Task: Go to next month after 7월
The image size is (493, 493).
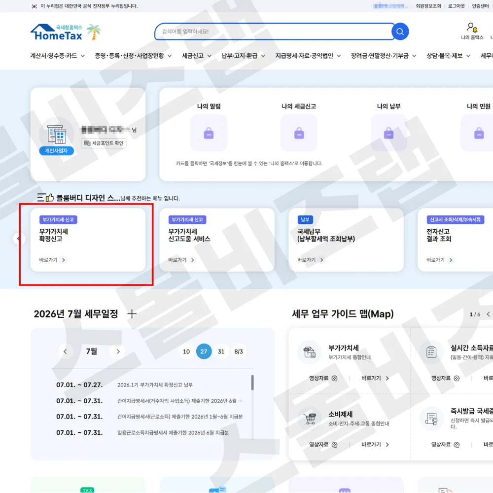Action: pos(118,352)
